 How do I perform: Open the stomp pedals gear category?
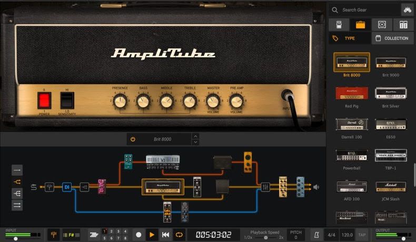[x=339, y=25]
